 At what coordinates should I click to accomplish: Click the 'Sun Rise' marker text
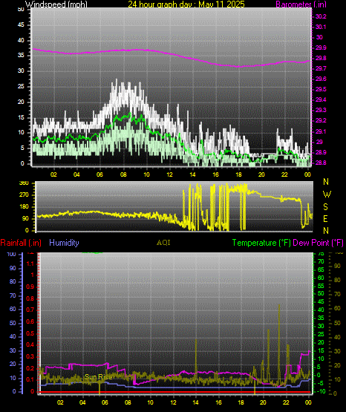coord(99,377)
